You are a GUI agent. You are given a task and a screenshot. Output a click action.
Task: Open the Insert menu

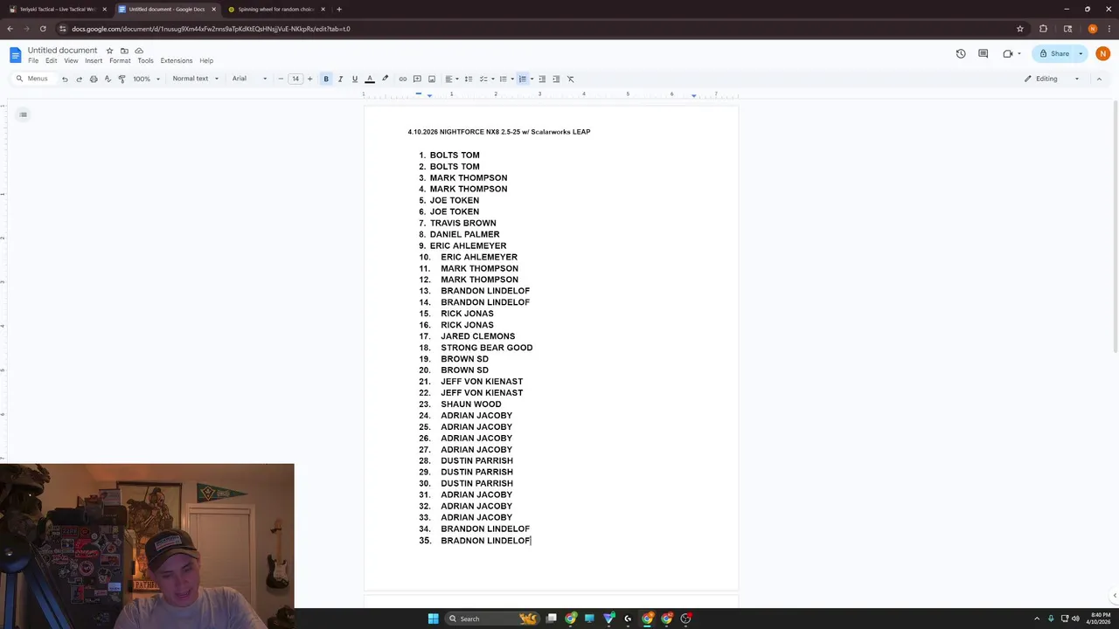(94, 61)
